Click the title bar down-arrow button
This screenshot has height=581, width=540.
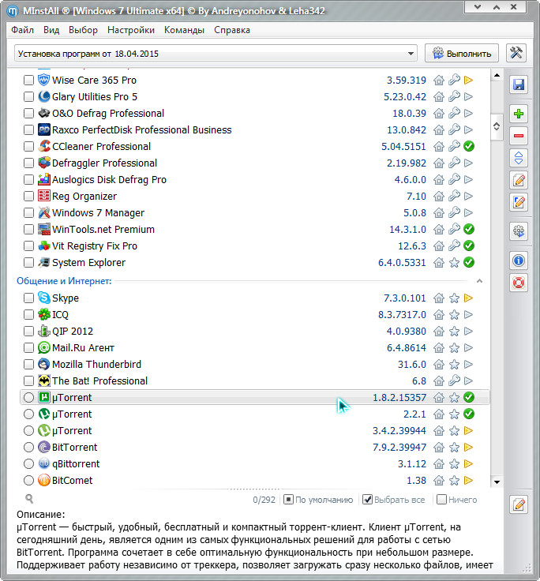[478, 6]
